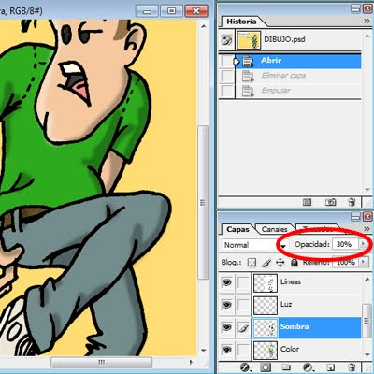Lock image pixels with the brush lock icon

tap(266, 263)
